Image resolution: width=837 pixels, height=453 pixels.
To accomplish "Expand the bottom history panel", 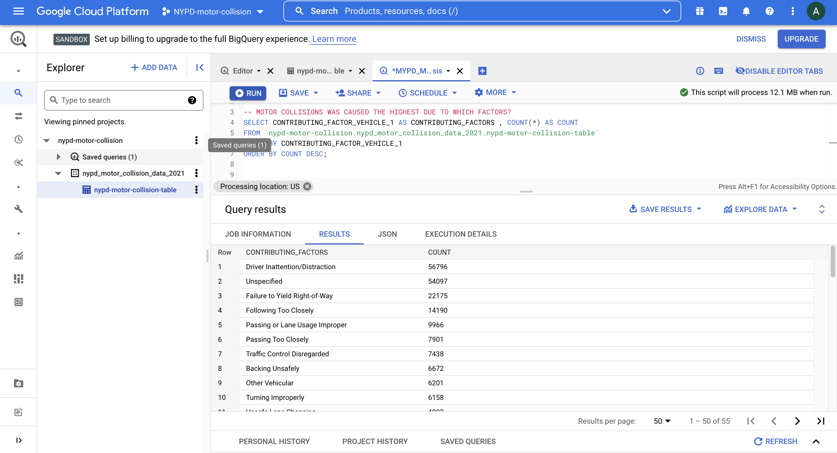I will click(816, 441).
